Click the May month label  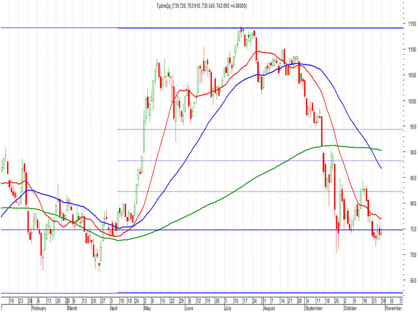148,308
